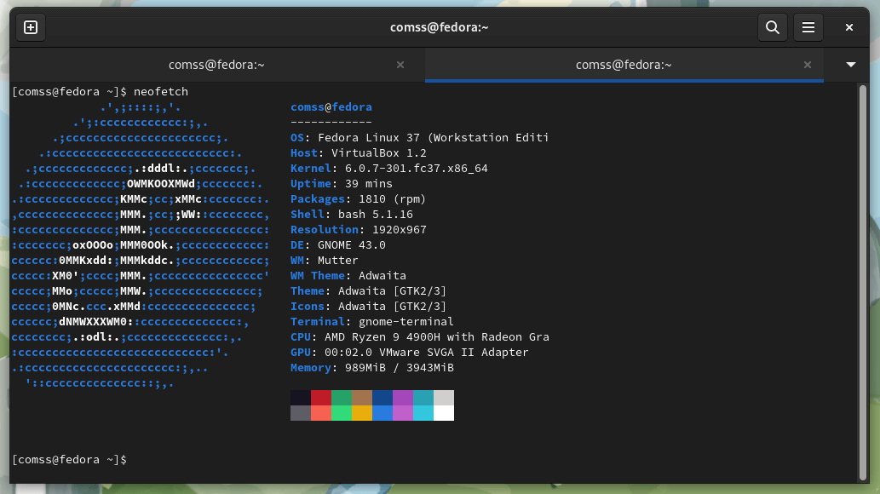The height and width of the screenshot is (494, 880).
Task: Click the 'Theme: Adwaita [GTK2/3]' line
Action: pyautogui.click(x=368, y=290)
